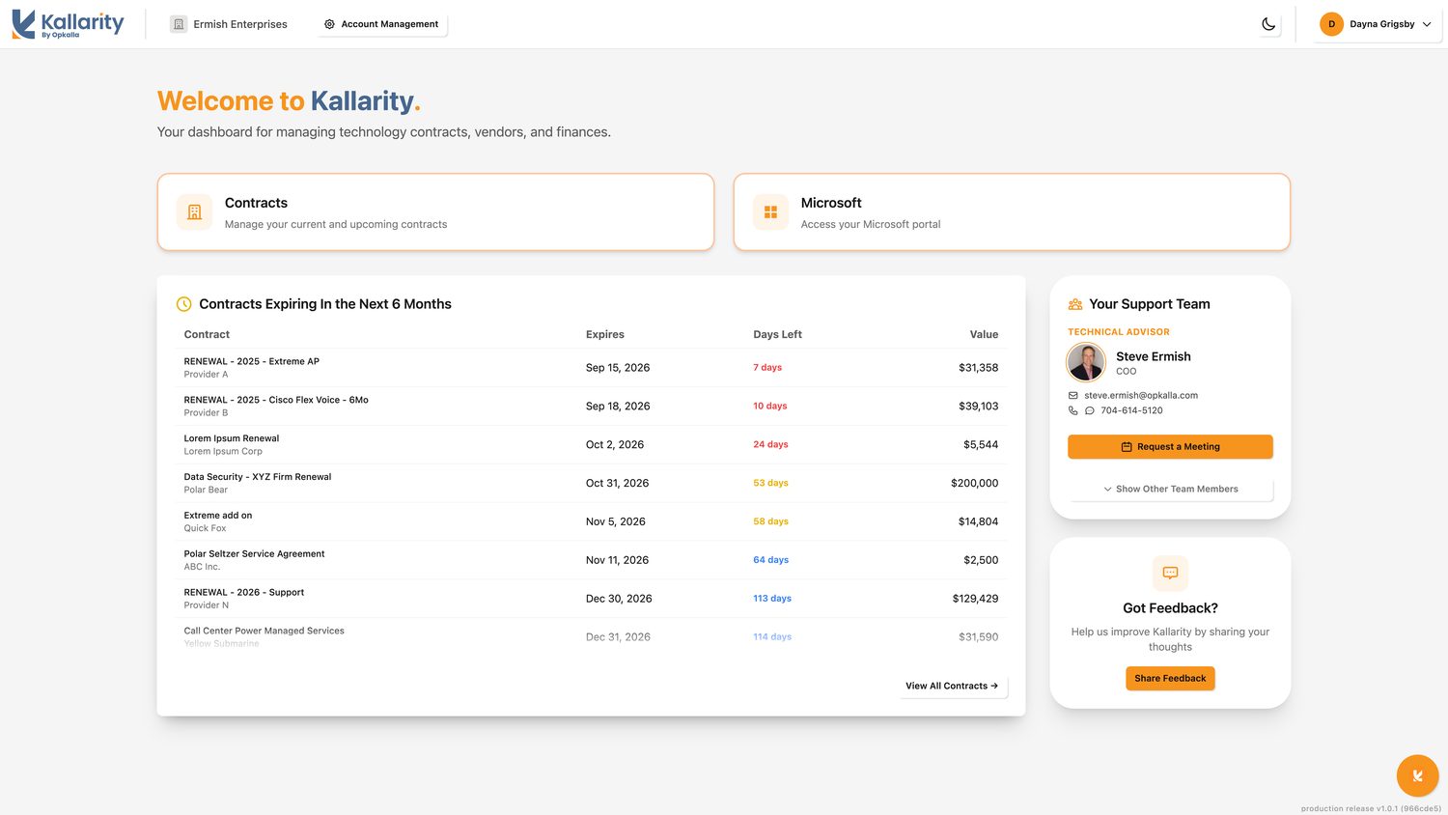This screenshot has width=1448, height=815.
Task: Open RENEWAL - 2026 - Support contract
Action: [x=591, y=599]
